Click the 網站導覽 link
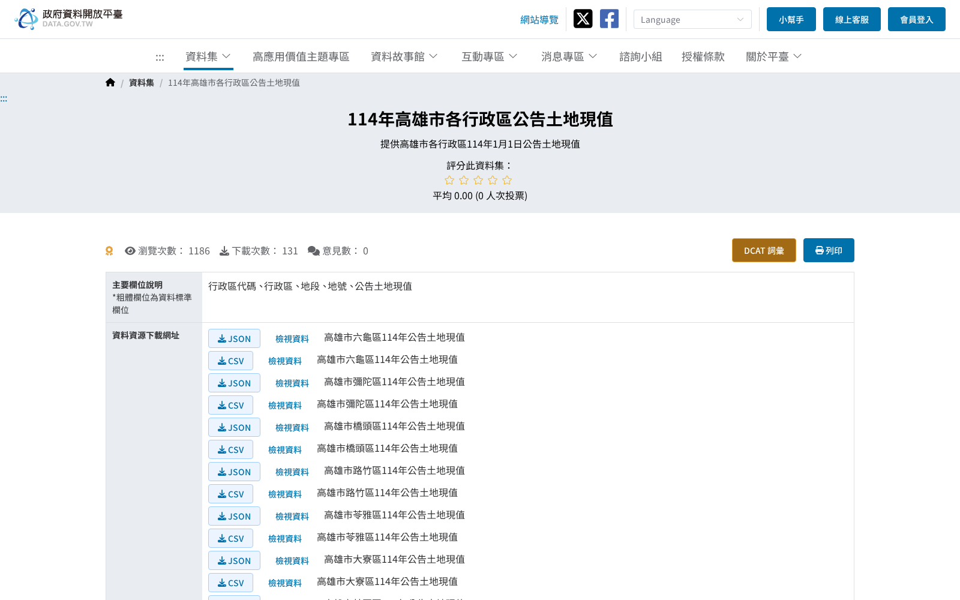960x600 pixels. point(539,20)
